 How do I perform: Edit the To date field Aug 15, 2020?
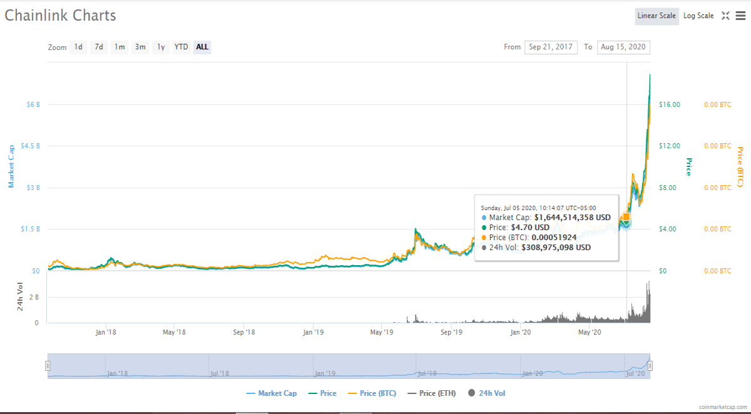click(623, 47)
